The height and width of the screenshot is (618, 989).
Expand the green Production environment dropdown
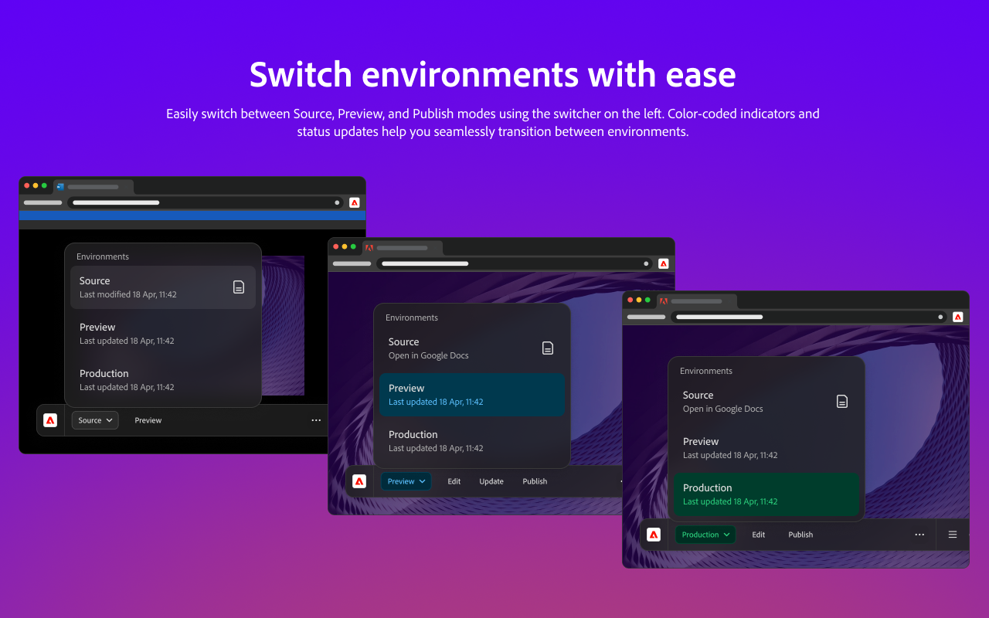pos(705,535)
